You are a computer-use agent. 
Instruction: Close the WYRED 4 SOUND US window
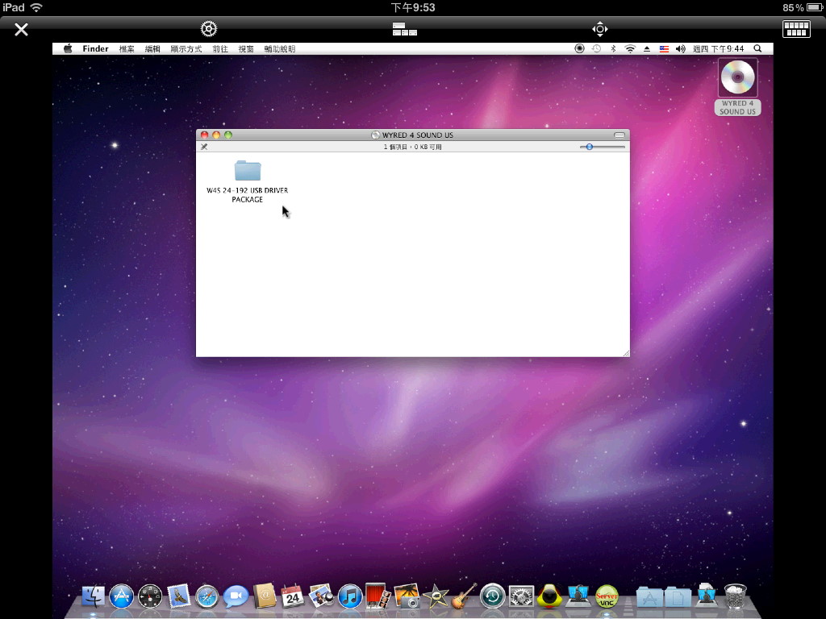point(204,135)
